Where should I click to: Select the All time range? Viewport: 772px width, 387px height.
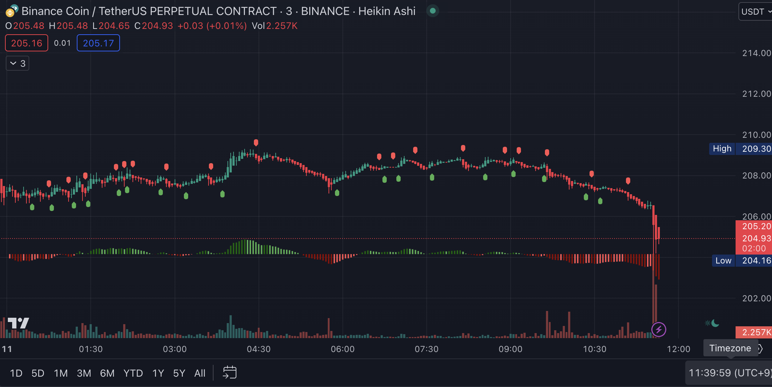pyautogui.click(x=200, y=373)
